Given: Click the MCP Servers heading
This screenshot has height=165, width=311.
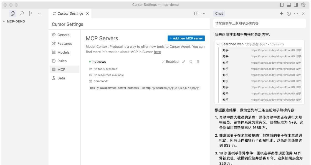Looking at the screenshot, I should click(x=102, y=39).
